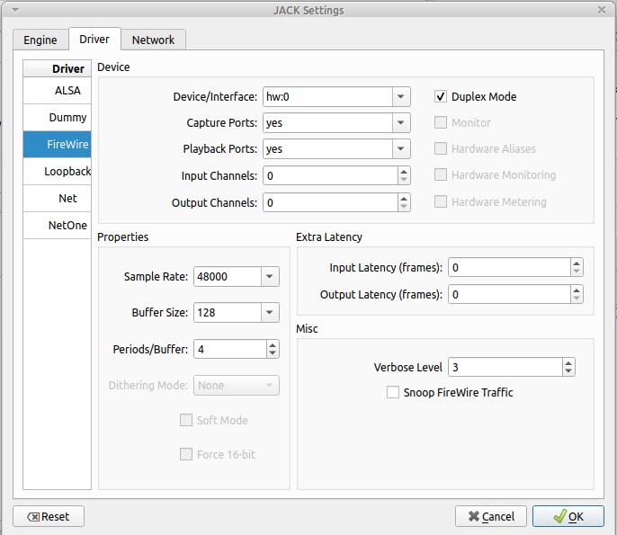This screenshot has height=535, width=617.
Task: Click the Buffer Size 128 value
Action: pyautogui.click(x=228, y=313)
